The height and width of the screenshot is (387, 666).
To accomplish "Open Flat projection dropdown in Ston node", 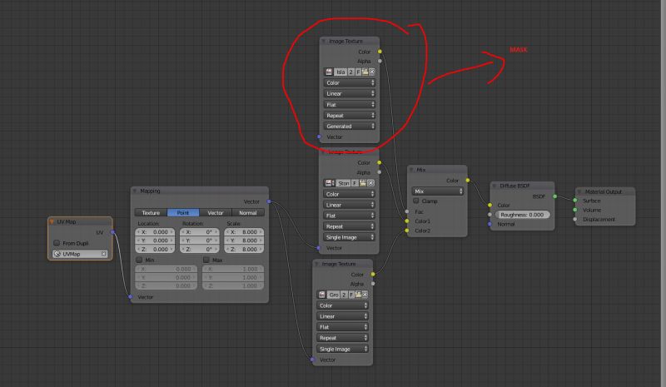I will coord(349,216).
